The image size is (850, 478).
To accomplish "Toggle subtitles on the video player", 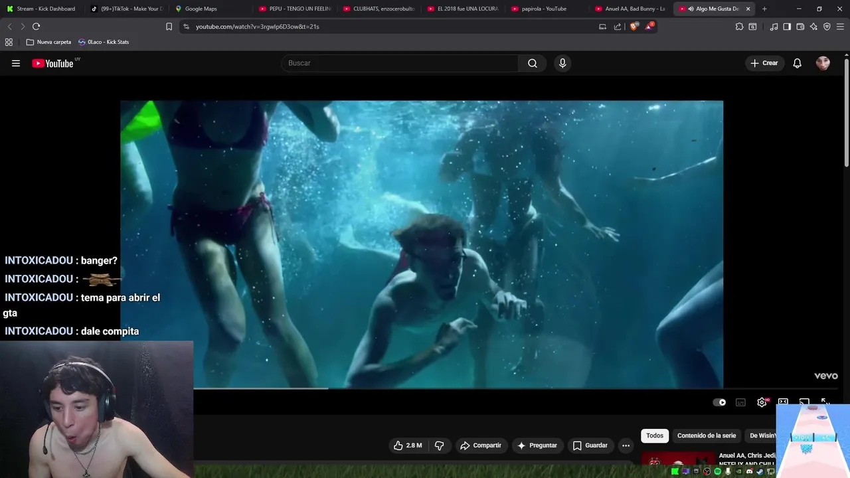I will (x=740, y=402).
